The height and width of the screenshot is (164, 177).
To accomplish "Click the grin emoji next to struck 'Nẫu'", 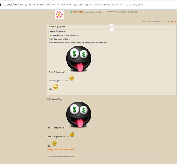I will pyautogui.click(x=55, y=143).
